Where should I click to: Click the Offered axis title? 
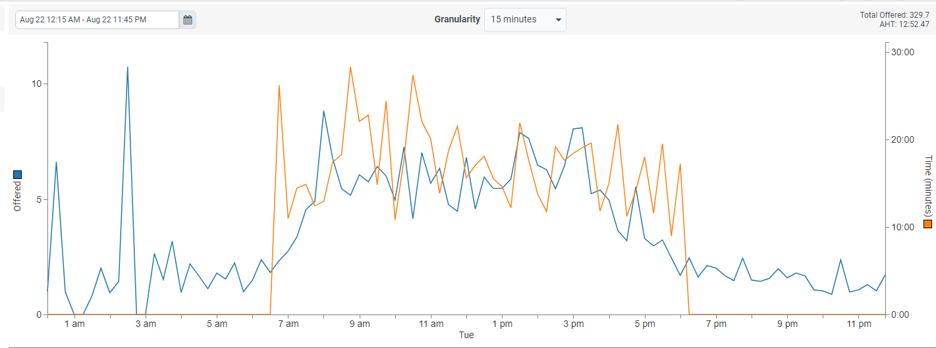pyautogui.click(x=18, y=196)
